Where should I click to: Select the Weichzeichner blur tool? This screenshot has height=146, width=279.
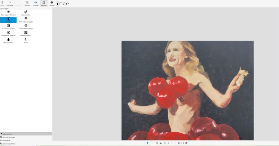pos(8,41)
